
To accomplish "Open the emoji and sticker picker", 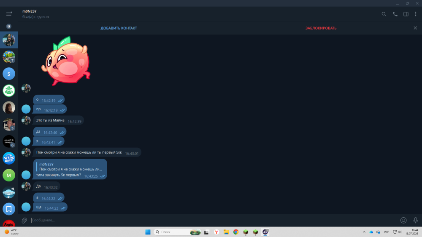I will [x=403, y=220].
